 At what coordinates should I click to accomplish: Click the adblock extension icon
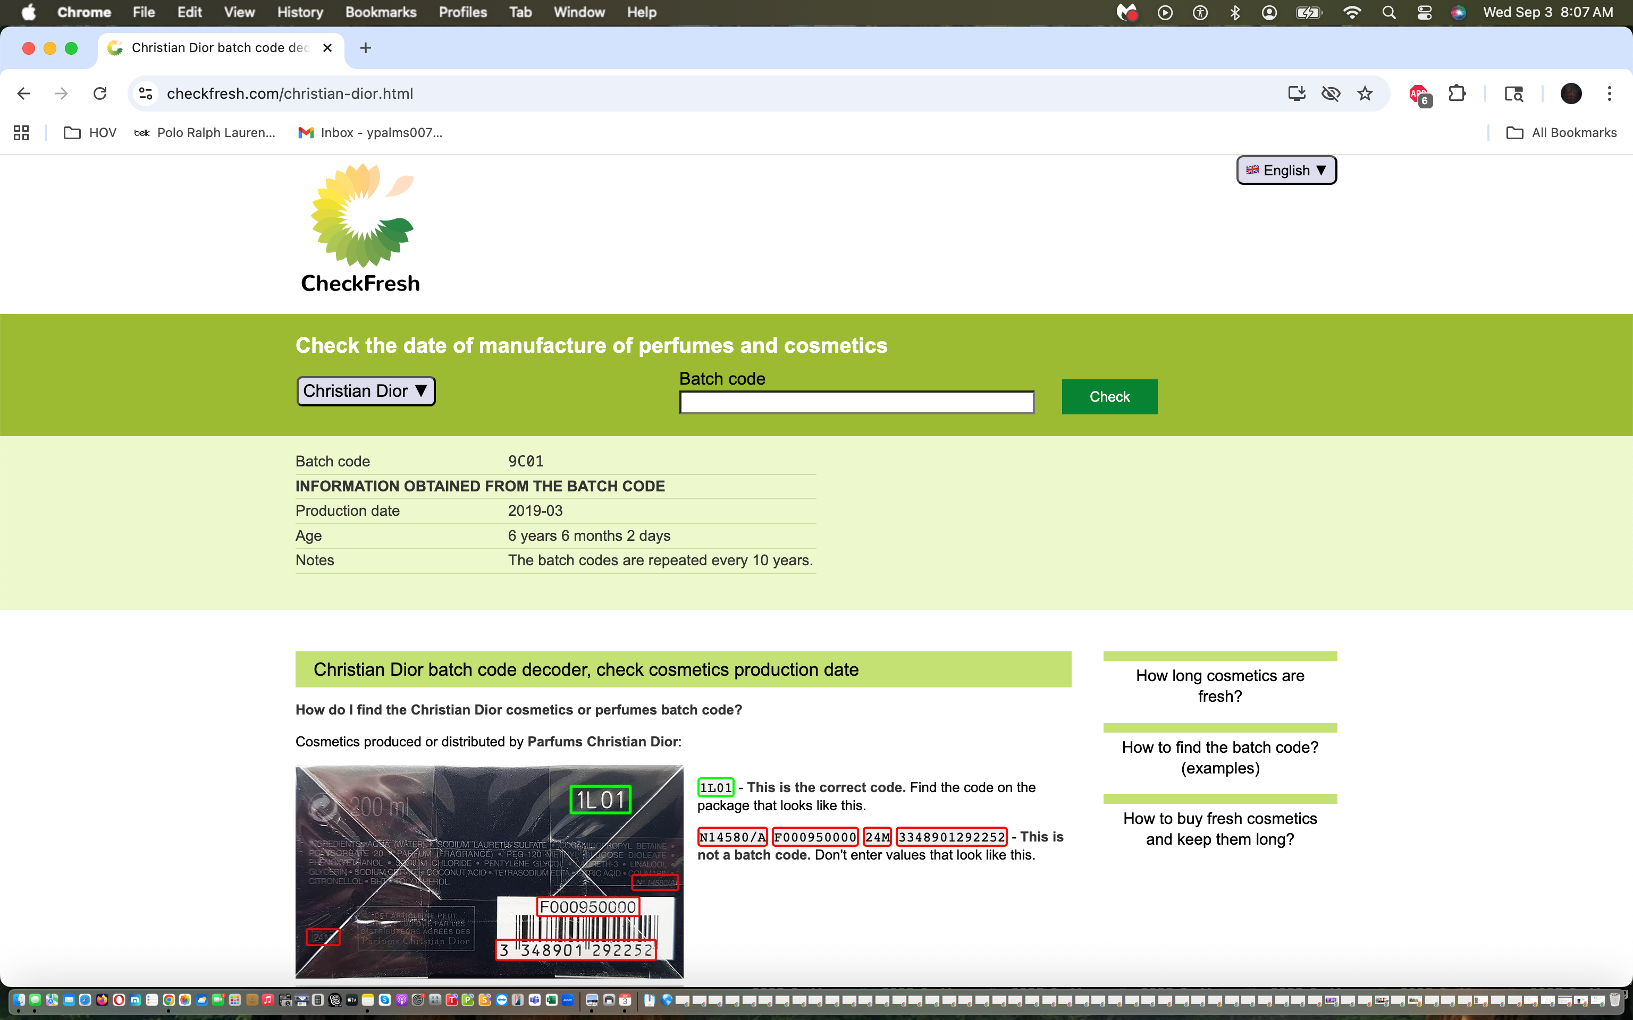(1419, 95)
